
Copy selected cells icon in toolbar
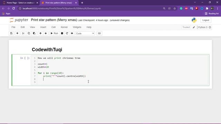[x=29, y=33]
